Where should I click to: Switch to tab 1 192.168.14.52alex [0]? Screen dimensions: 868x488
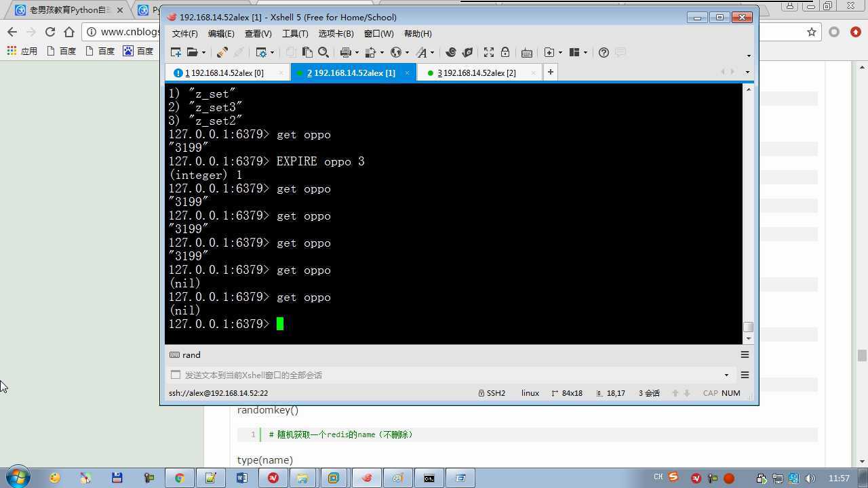click(227, 73)
